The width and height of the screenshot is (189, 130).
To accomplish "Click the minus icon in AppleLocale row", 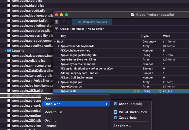I will coord(138,91).
